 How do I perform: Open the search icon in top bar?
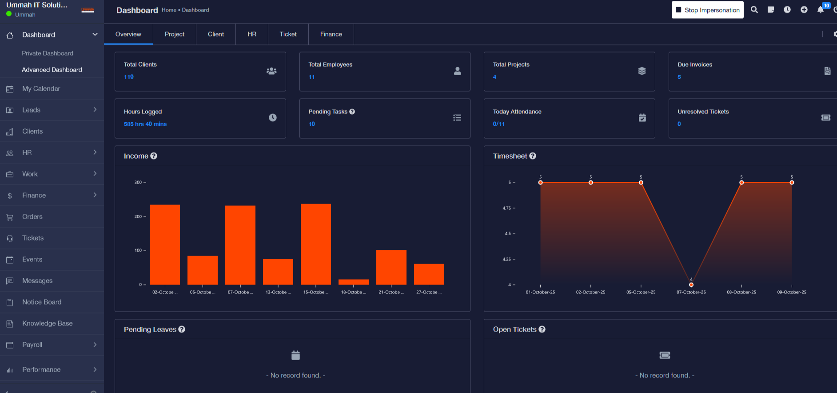(x=754, y=9)
